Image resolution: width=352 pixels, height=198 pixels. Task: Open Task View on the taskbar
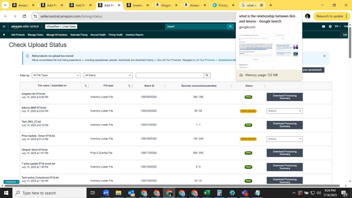click(93, 193)
